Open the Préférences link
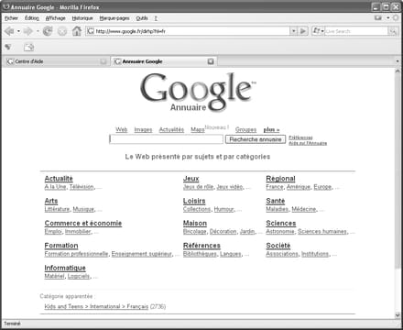This screenshot has width=403, height=330. tap(300, 137)
